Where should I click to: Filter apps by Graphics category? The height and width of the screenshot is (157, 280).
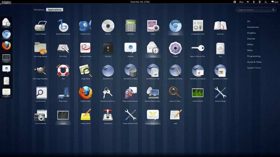pyautogui.click(x=251, y=33)
